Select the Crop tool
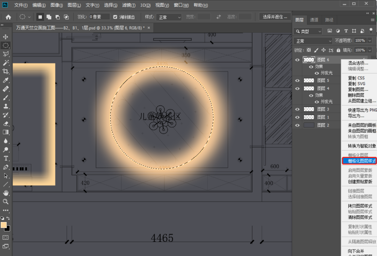The height and width of the screenshot is (256, 377). click(x=6, y=71)
